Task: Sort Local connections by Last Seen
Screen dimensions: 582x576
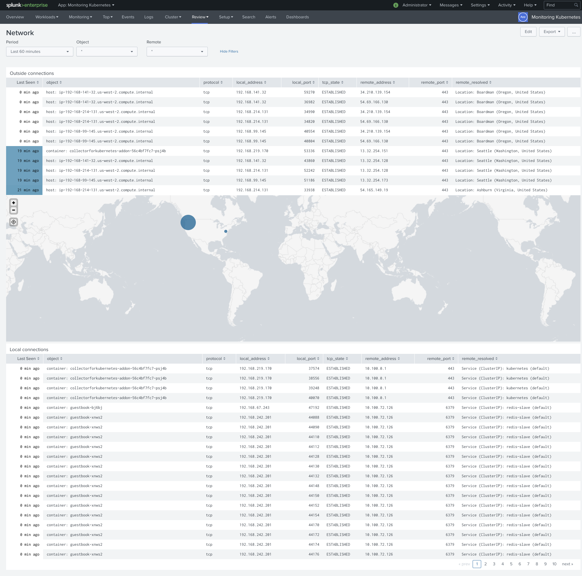Action: [x=28, y=359]
